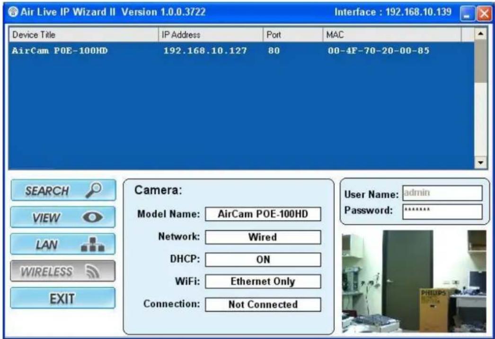This screenshot has height=339, width=495.
Task: Minimize the Air Live IP Wizard window
Action: (468, 14)
